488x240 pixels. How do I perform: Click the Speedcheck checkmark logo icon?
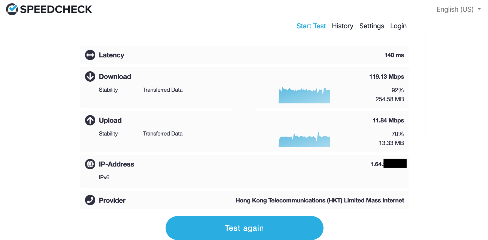coord(12,9)
